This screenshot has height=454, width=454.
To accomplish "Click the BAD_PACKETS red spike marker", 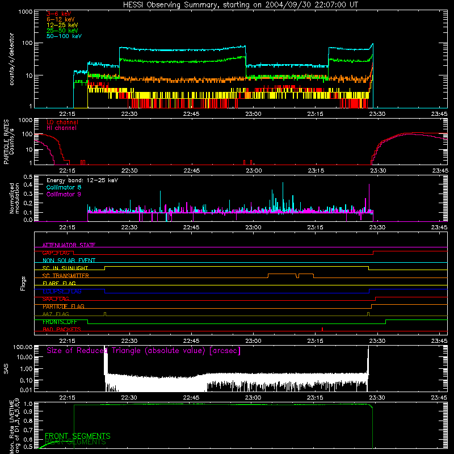I will click(322, 329).
